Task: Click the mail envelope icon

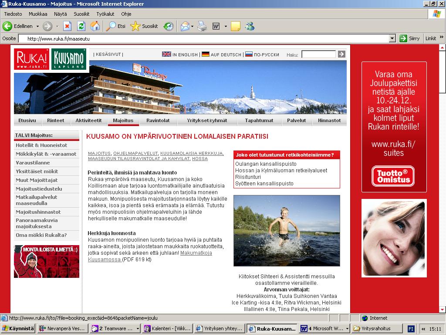Action: point(185,26)
